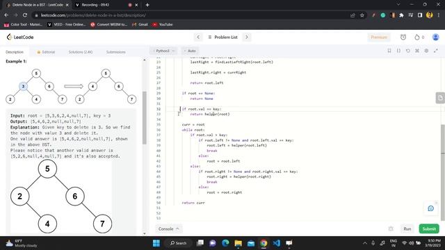Click the Premium button

point(379,37)
